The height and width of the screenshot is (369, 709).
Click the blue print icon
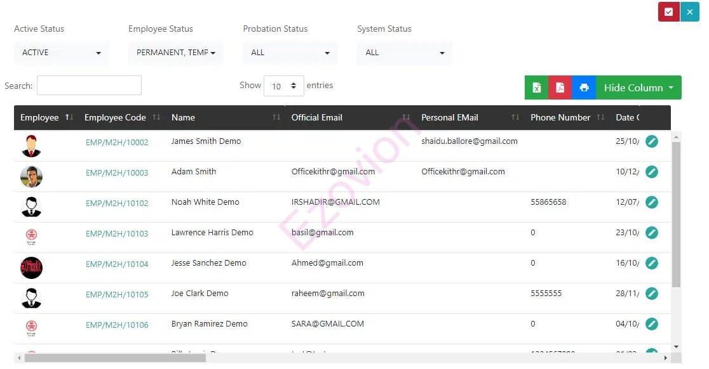[584, 88]
